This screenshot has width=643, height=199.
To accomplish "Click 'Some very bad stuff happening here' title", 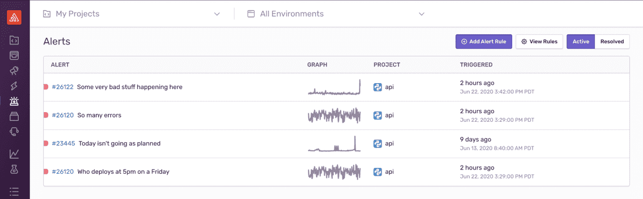I will (x=130, y=87).
